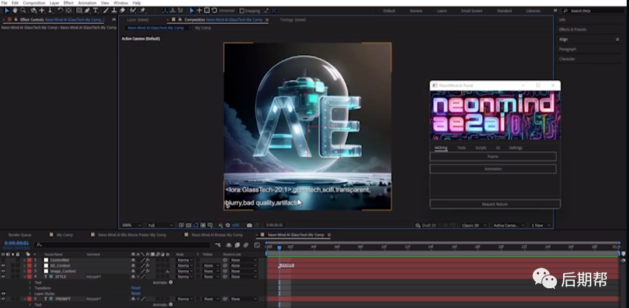Select the Type text tool
This screenshot has width=629, height=308.
(x=96, y=10)
